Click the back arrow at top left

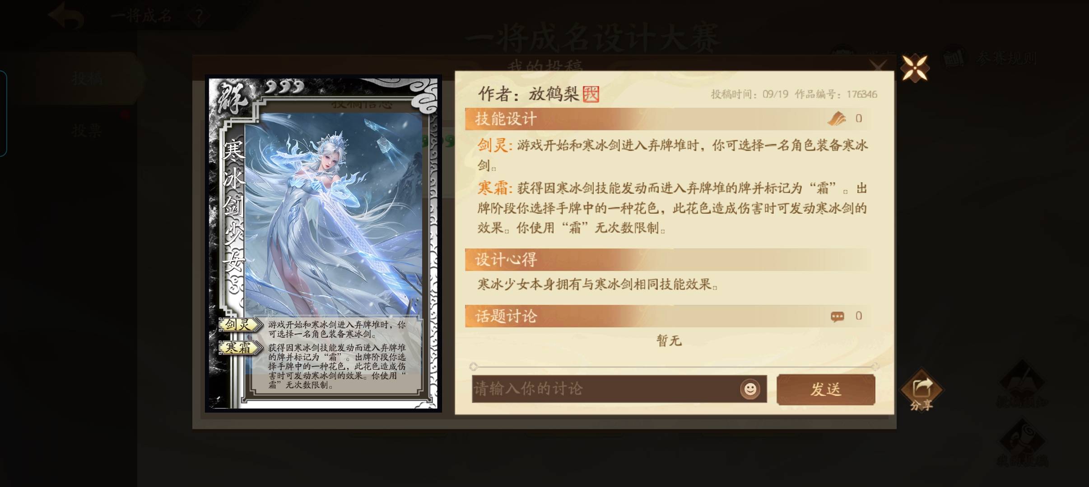[66, 15]
